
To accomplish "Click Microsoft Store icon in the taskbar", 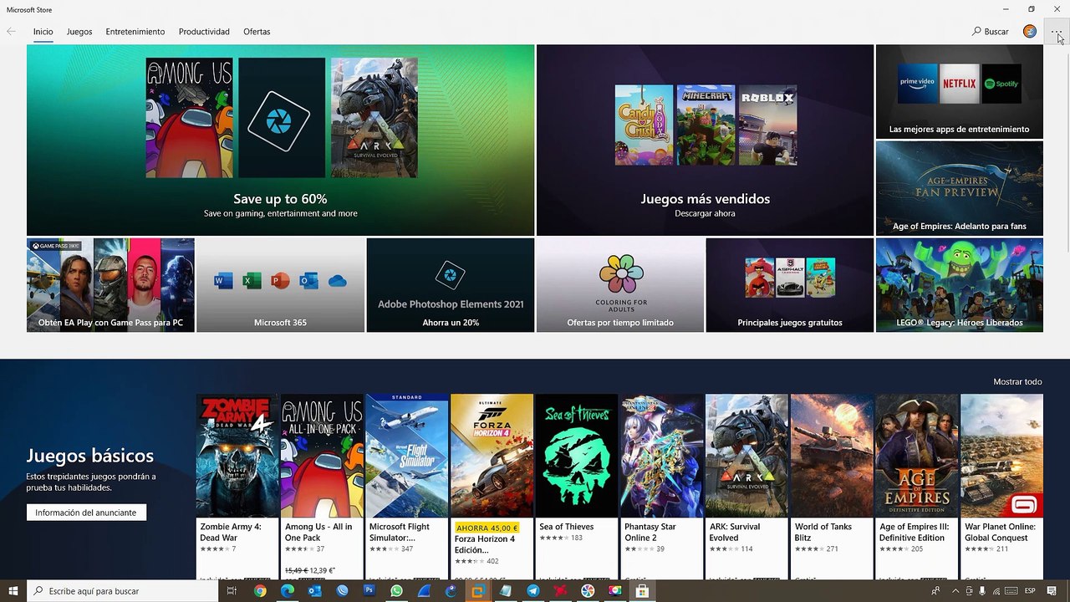I will click(x=642, y=591).
